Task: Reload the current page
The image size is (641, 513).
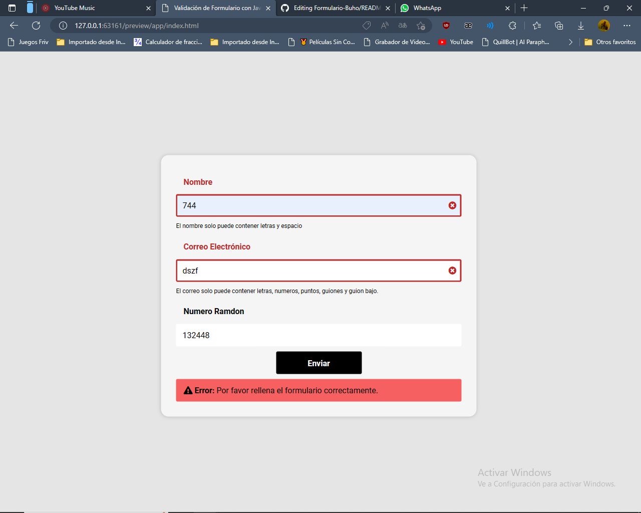Action: pos(35,26)
